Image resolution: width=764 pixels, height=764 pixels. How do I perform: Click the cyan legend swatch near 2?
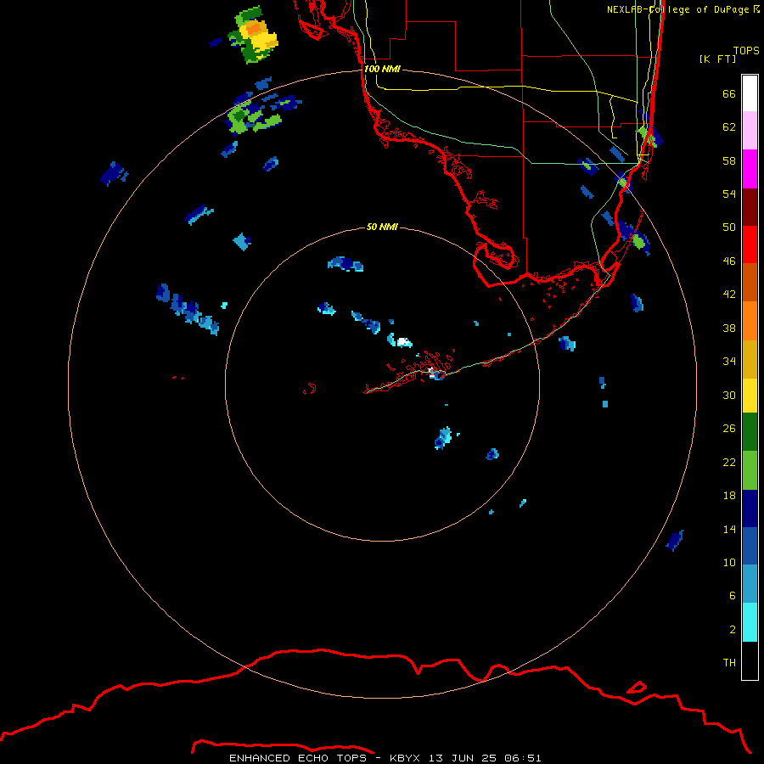750,622
